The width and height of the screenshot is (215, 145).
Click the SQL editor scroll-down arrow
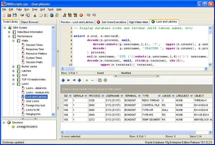[x=210, y=64]
